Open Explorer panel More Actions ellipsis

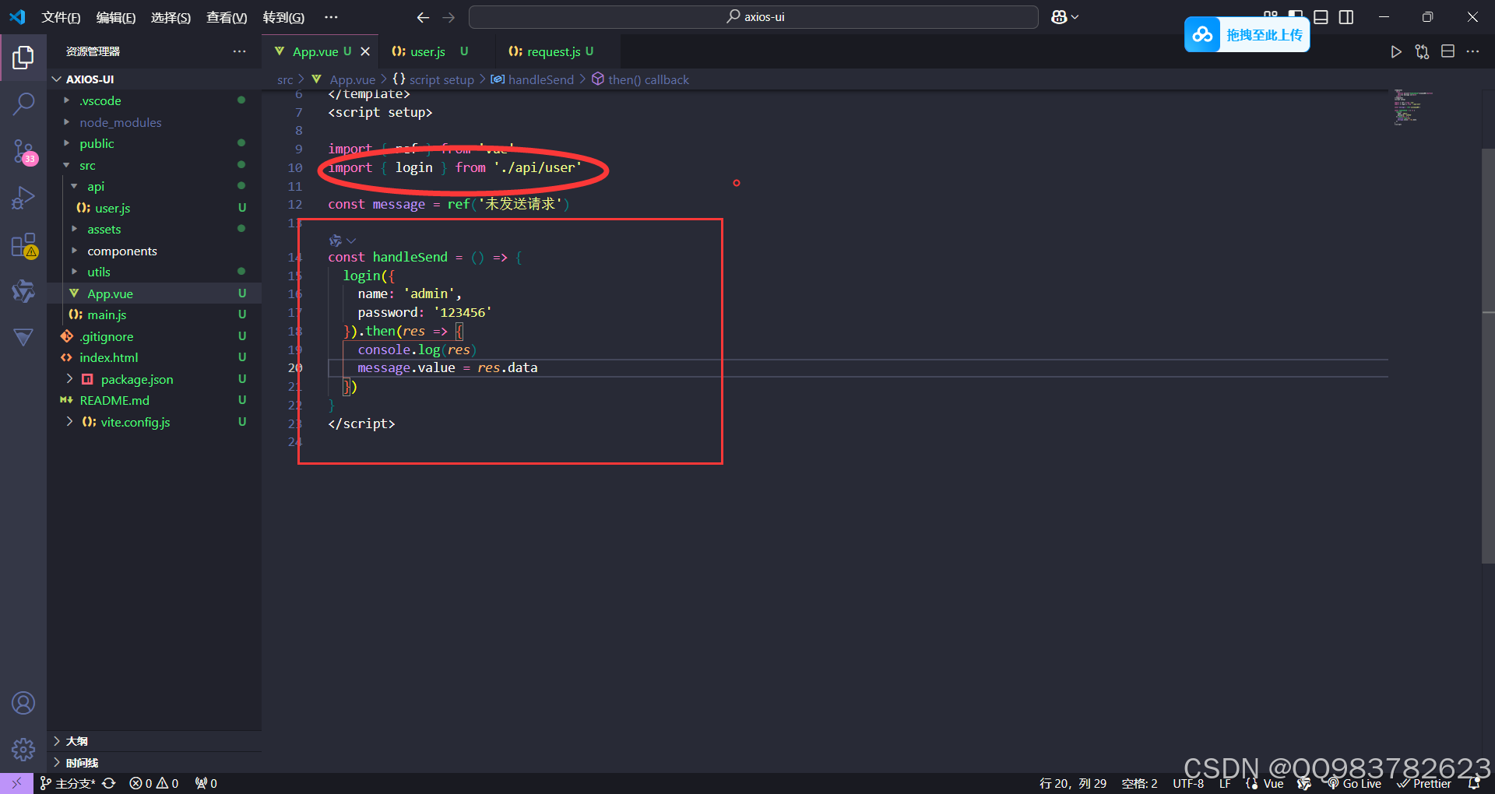[239, 51]
